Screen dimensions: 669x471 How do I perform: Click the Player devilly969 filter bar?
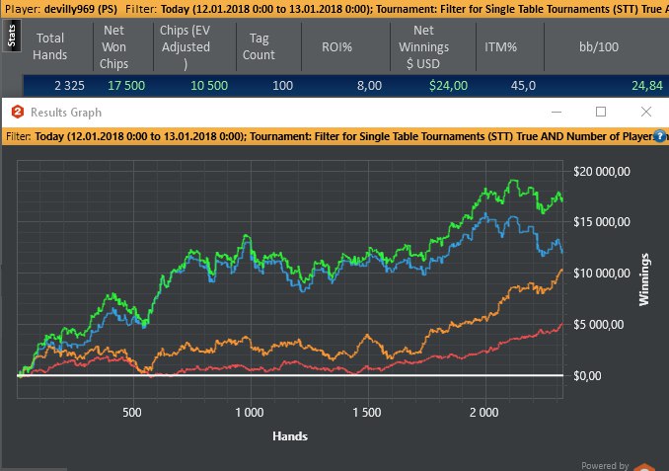334,9
